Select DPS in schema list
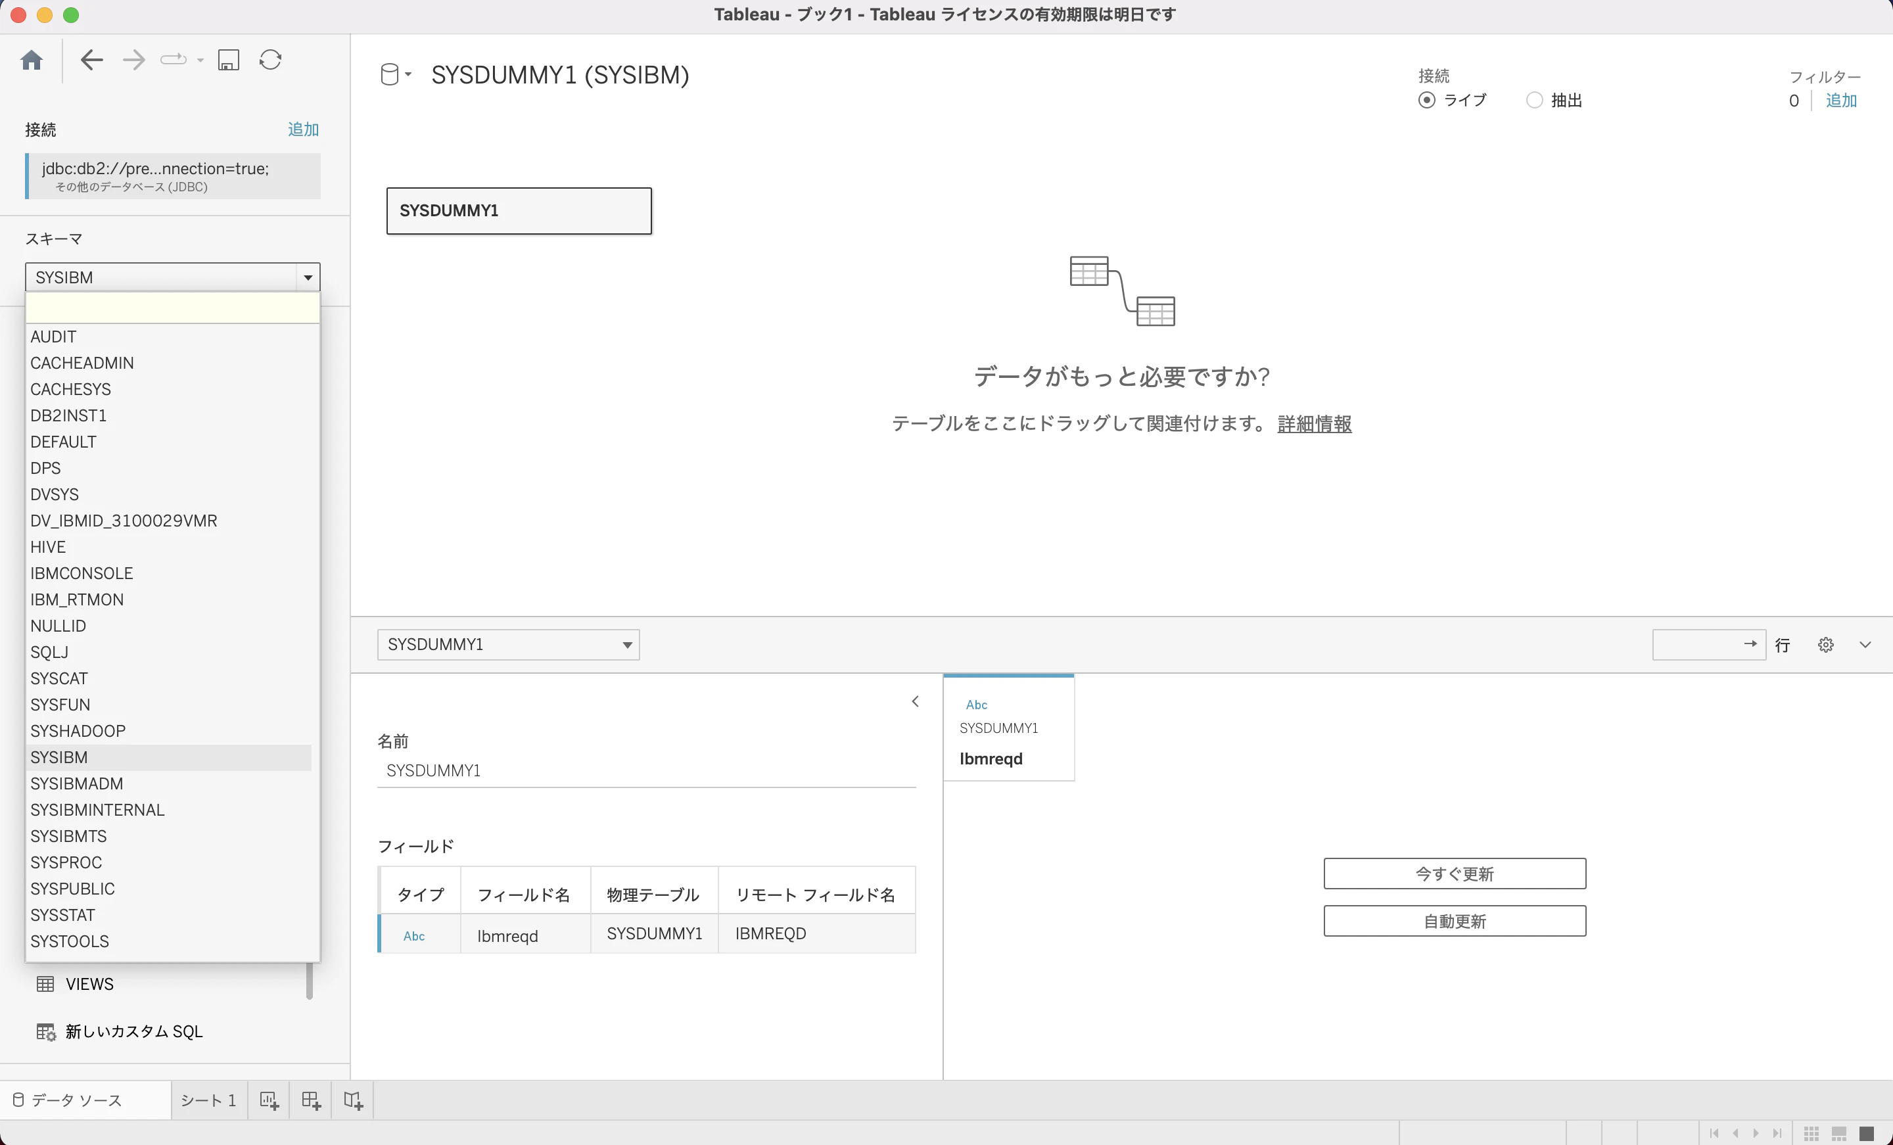Screen dimensions: 1893x1145 [170, 468]
